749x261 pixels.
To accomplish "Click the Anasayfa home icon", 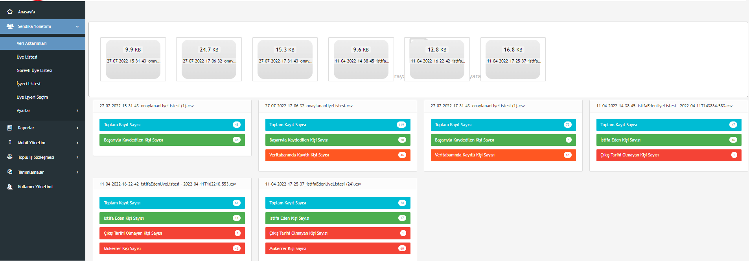I will coord(10,12).
